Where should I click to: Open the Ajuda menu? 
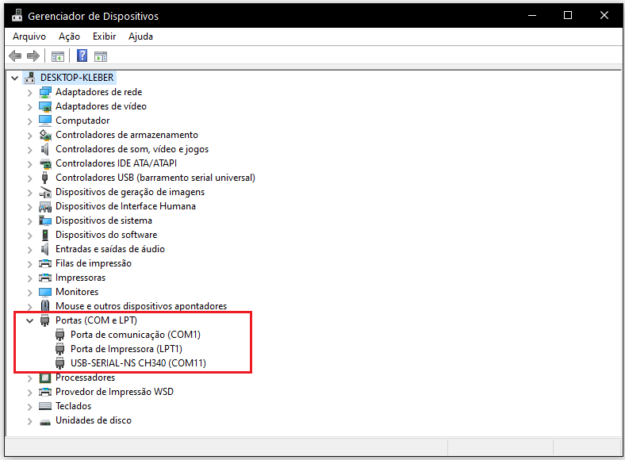140,36
